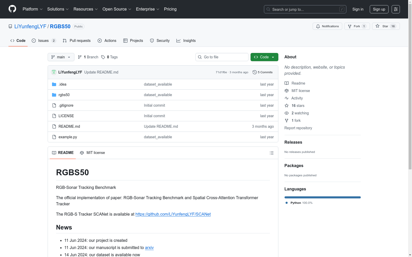Click the Notifications button

point(327,26)
